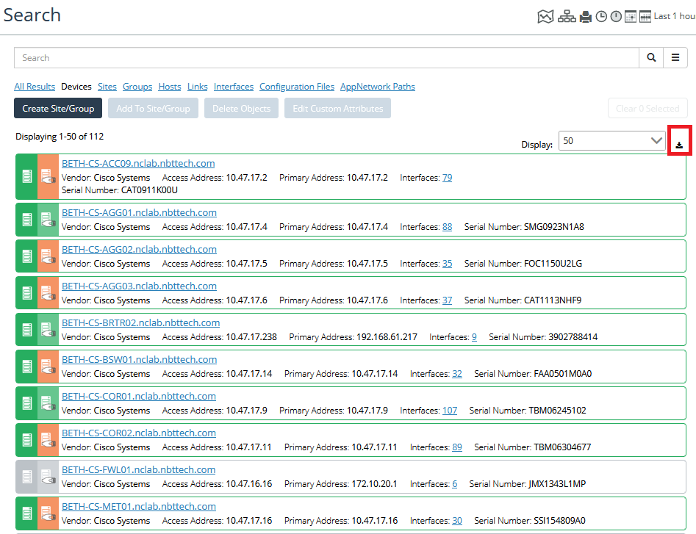Open the map view icon in the header

point(545,16)
